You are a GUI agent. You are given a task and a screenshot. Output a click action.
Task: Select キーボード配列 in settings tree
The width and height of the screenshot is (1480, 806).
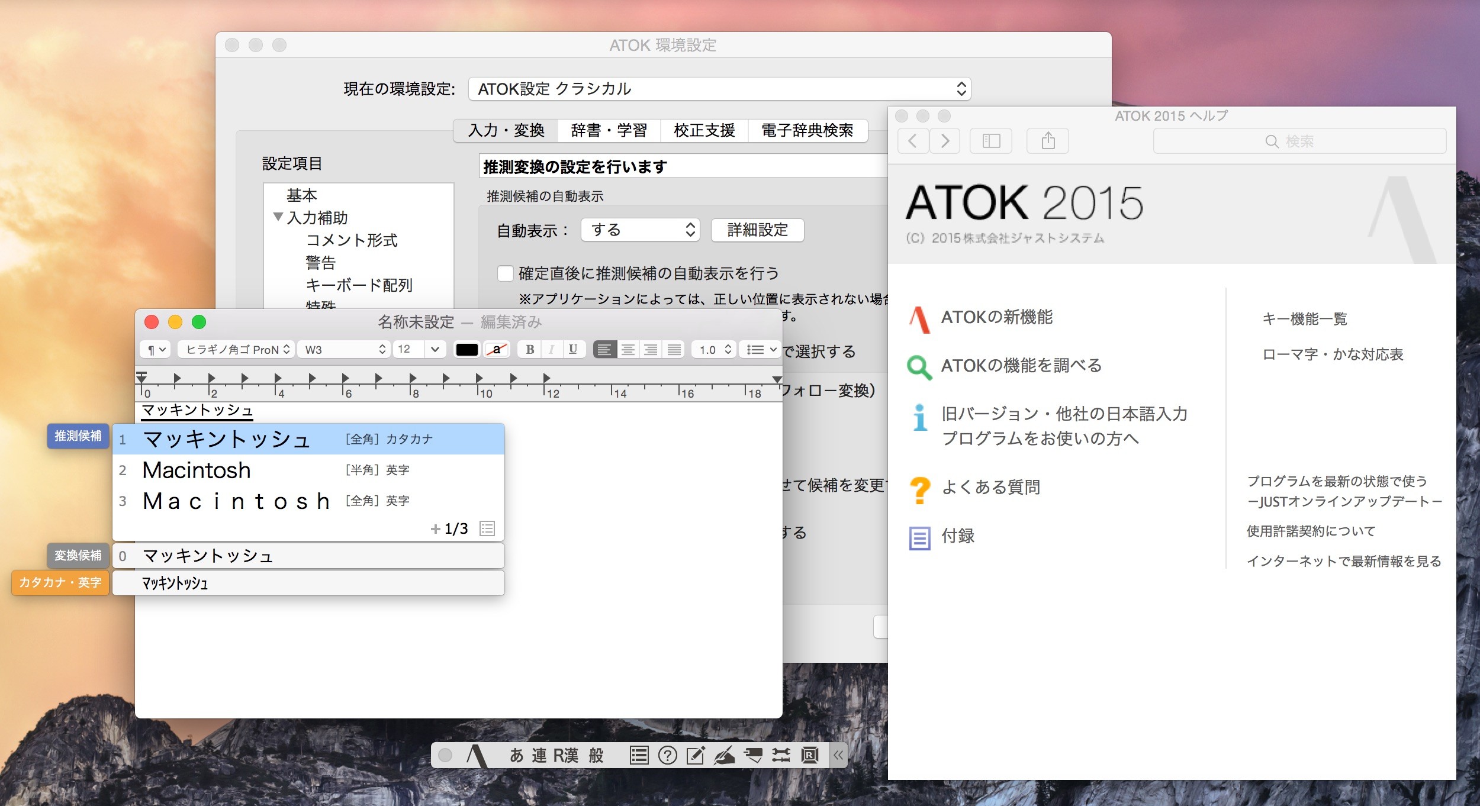[359, 285]
